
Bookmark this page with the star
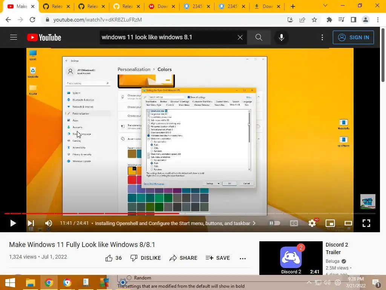click(x=314, y=20)
